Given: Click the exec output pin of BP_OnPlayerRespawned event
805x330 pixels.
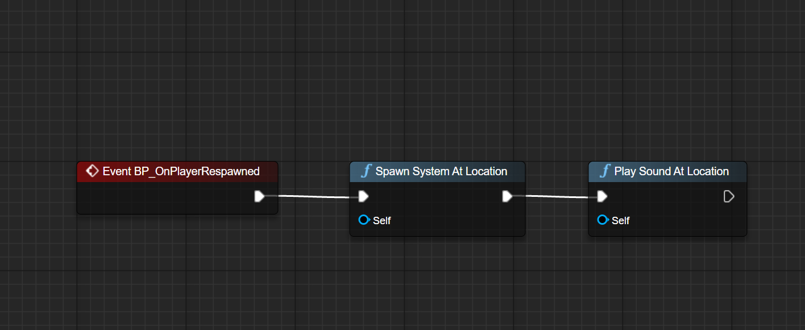Looking at the screenshot, I should [259, 196].
